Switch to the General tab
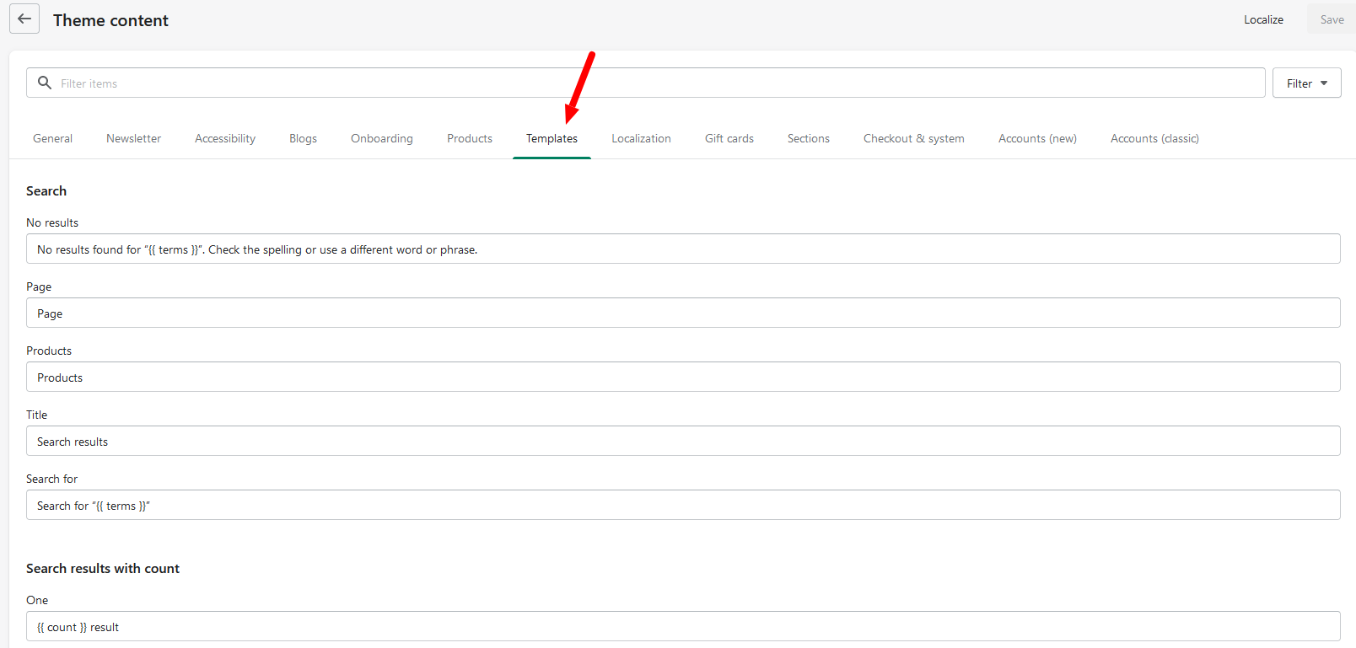This screenshot has height=648, width=1356. [x=52, y=138]
